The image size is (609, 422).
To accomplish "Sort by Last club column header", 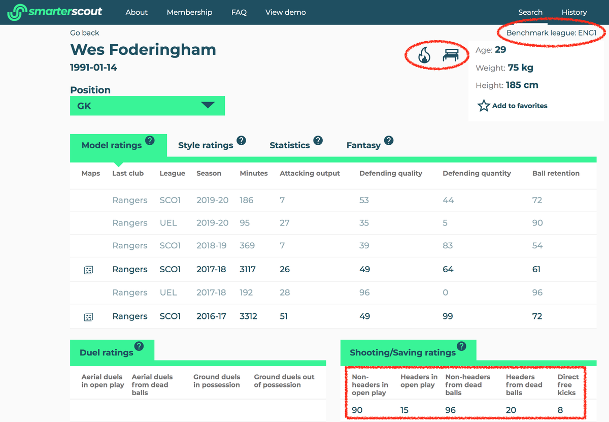I will [128, 173].
